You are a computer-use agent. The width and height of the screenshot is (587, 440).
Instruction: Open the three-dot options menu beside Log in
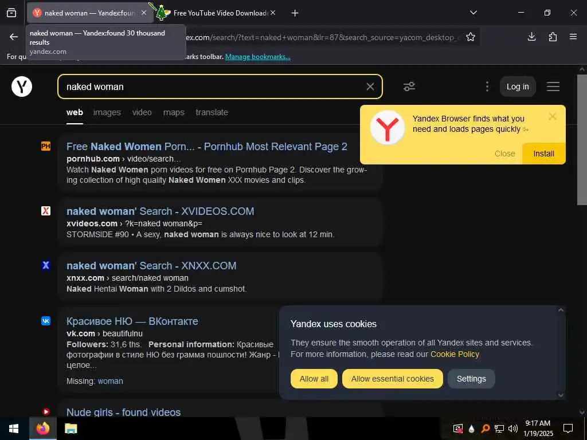pyautogui.click(x=487, y=87)
